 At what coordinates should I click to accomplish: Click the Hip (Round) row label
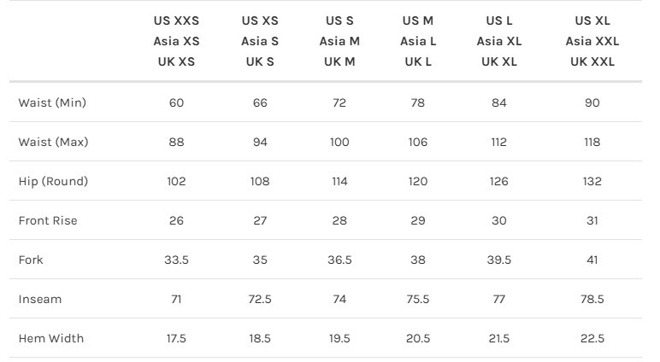tap(53, 181)
